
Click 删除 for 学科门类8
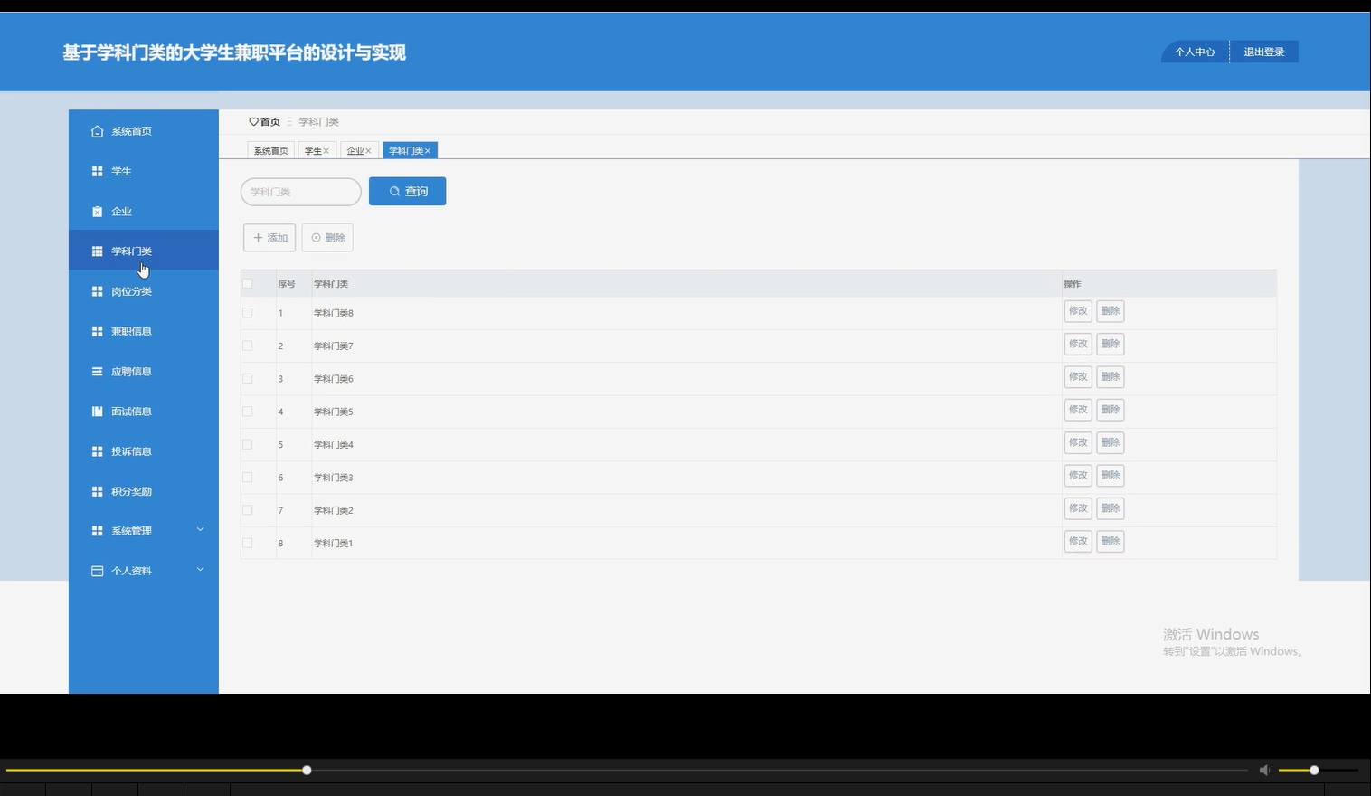point(1111,311)
